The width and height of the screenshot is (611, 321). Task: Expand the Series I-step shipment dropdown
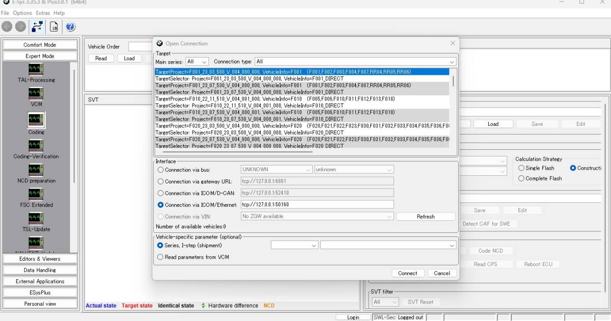tap(294, 246)
